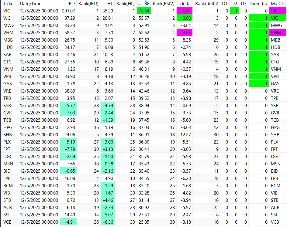Sort results by IBD column header
Image resolution: width=287 pixels, height=227 pixels.
pyautogui.click(x=71, y=4)
